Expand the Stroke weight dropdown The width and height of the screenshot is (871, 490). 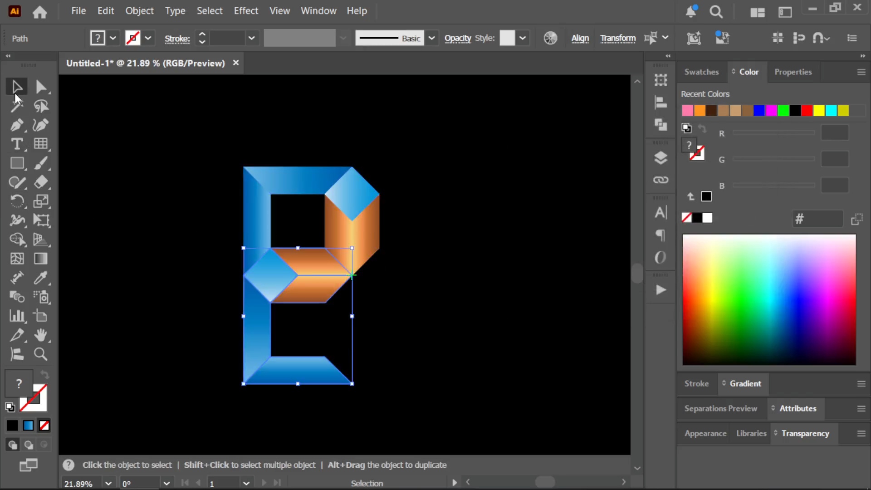click(x=251, y=38)
